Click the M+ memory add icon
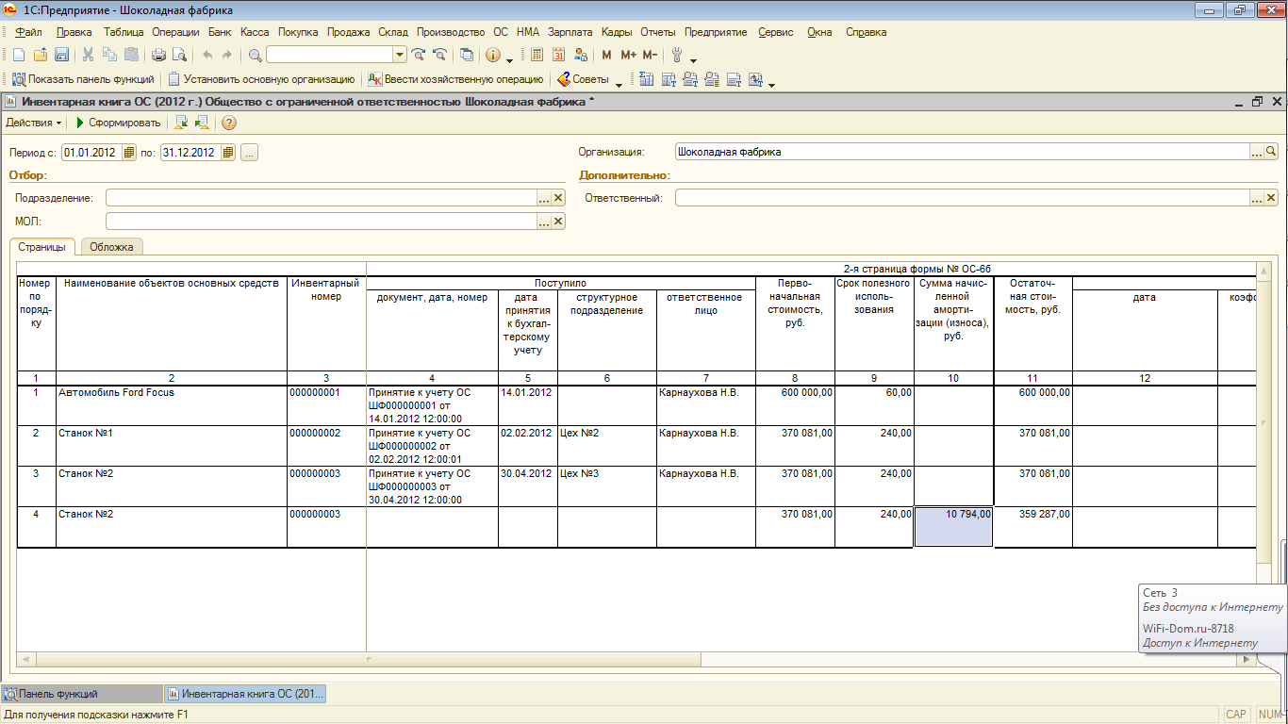This screenshot has height=724, width=1288. point(628,55)
